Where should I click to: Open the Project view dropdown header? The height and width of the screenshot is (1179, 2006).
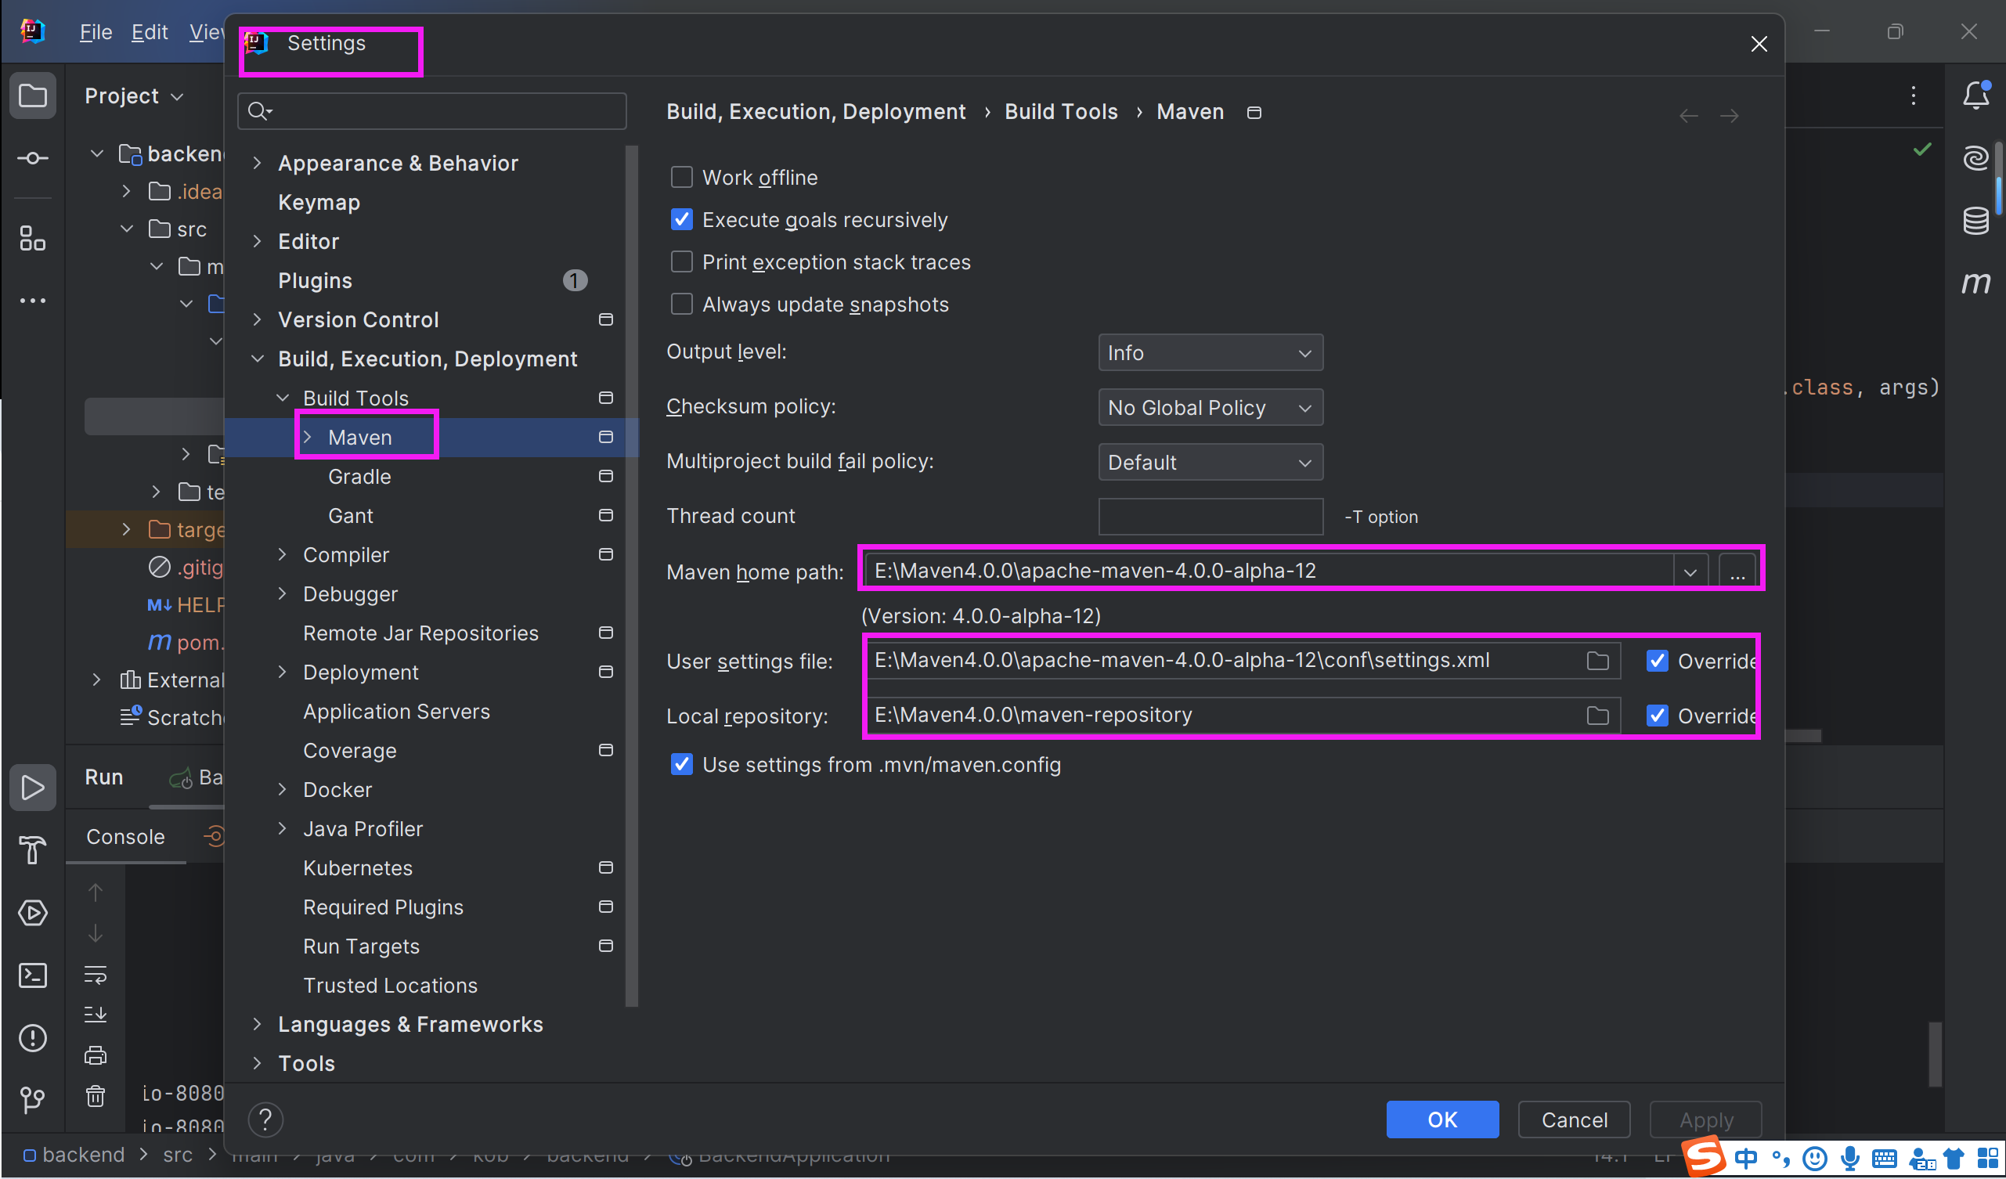click(x=135, y=96)
